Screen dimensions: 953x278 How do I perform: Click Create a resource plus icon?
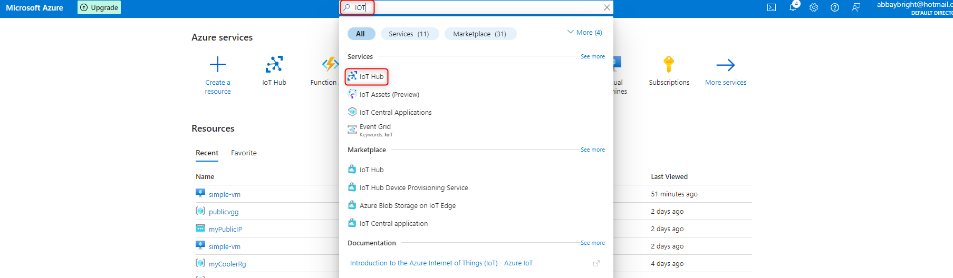click(218, 65)
